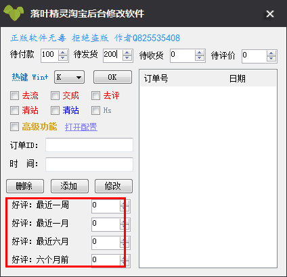Decrease 待发货 value with down arrow
This screenshot has height=277, width=287.
127,58
